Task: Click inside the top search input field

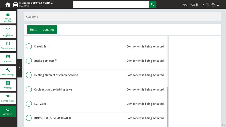Action: [110, 5]
